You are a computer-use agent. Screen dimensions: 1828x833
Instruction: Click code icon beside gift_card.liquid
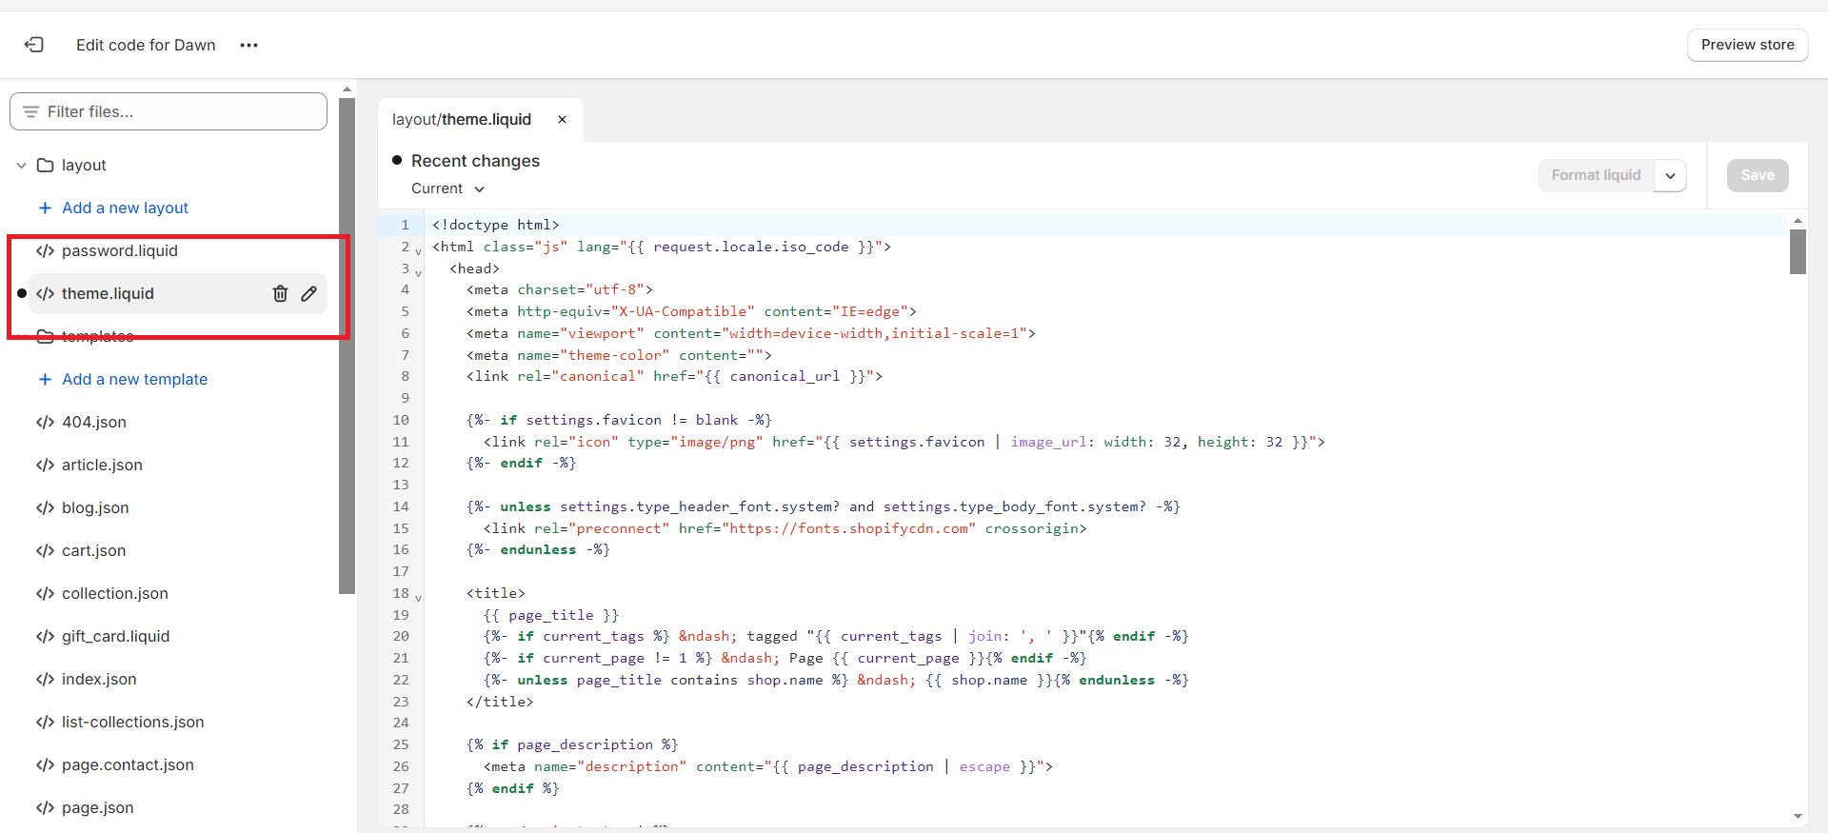45,637
